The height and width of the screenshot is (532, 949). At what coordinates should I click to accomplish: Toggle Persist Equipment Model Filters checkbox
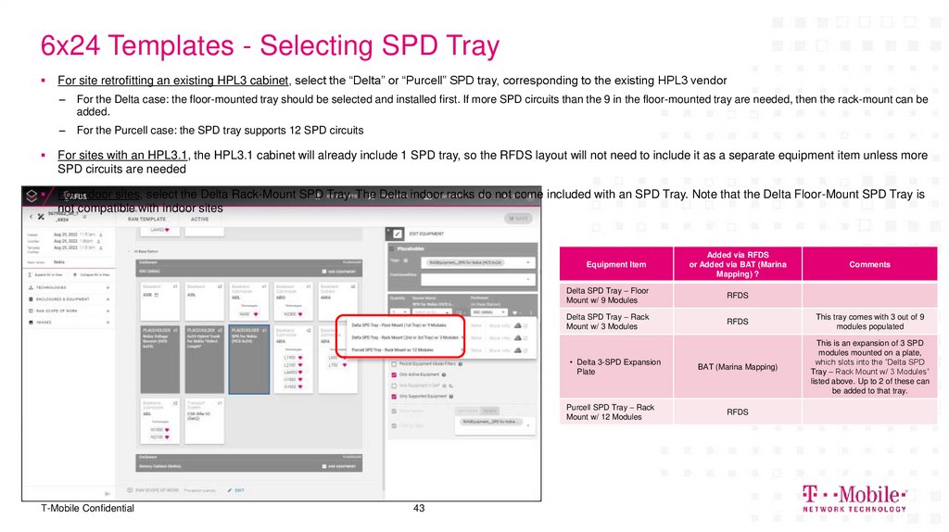pos(394,364)
